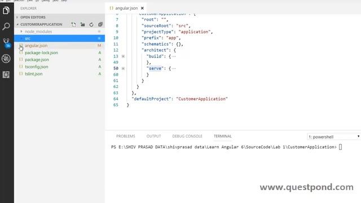Switch to the OUTPUT panel tab
Viewport: 361px width, 203px height.
tap(154, 136)
